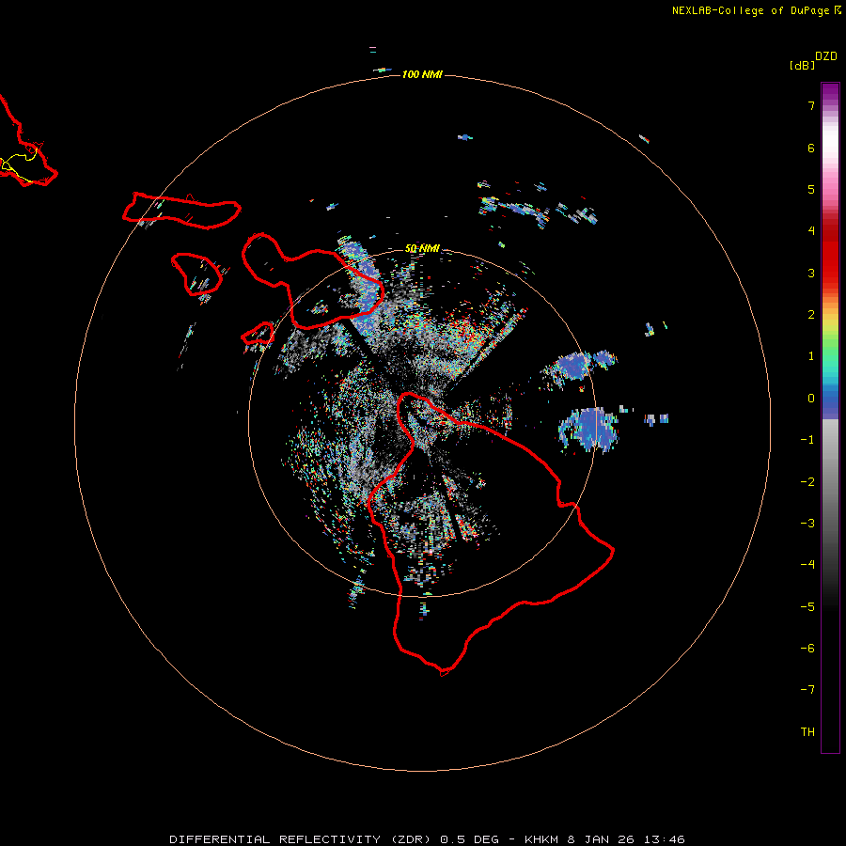The image size is (846, 846).
Task: Click the purple top of the color bar
Action: click(x=830, y=93)
